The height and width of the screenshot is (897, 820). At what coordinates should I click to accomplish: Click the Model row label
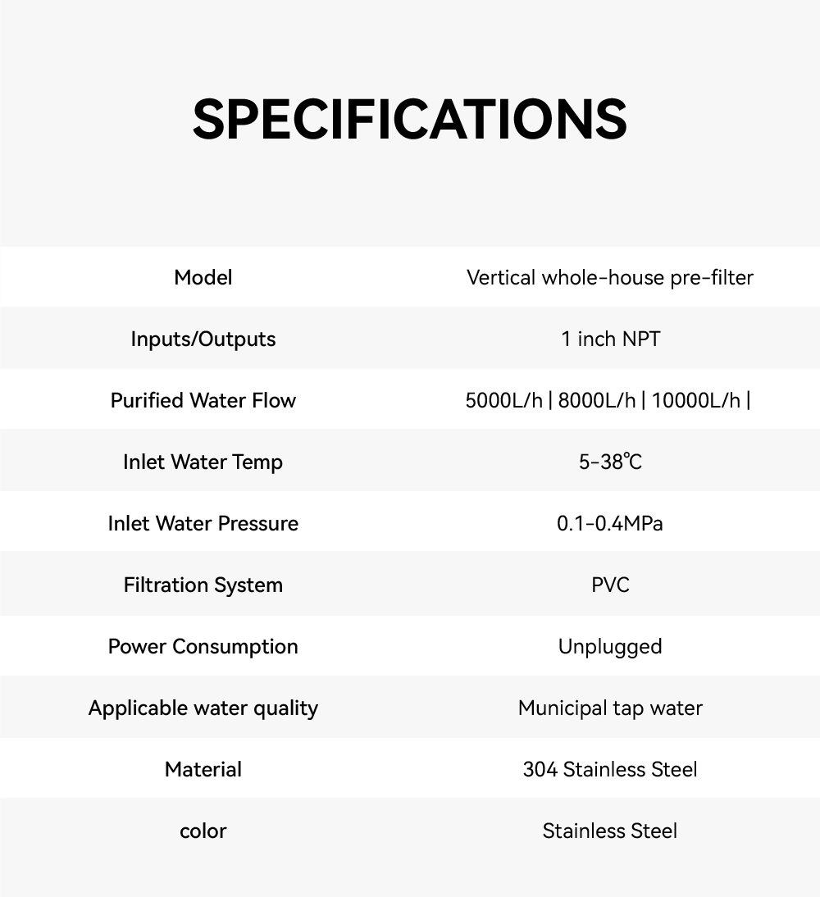(x=203, y=277)
